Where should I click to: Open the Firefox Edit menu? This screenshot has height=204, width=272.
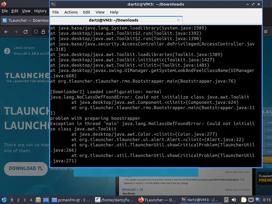pyautogui.click(x=15, y=11)
